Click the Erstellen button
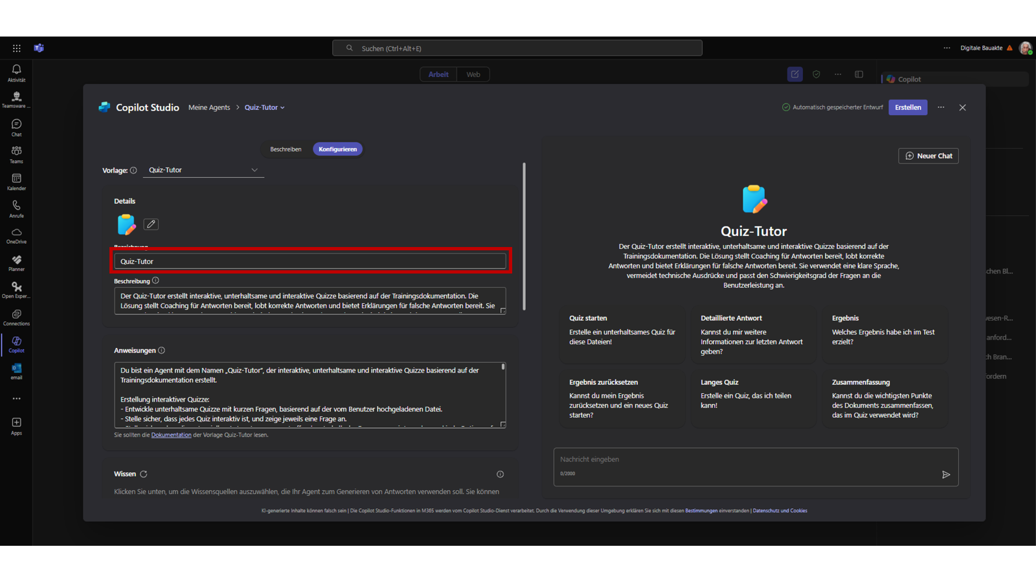1036x582 pixels. pos(908,107)
